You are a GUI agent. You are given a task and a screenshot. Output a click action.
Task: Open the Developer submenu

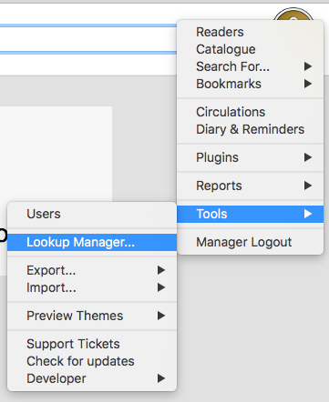pos(92,378)
